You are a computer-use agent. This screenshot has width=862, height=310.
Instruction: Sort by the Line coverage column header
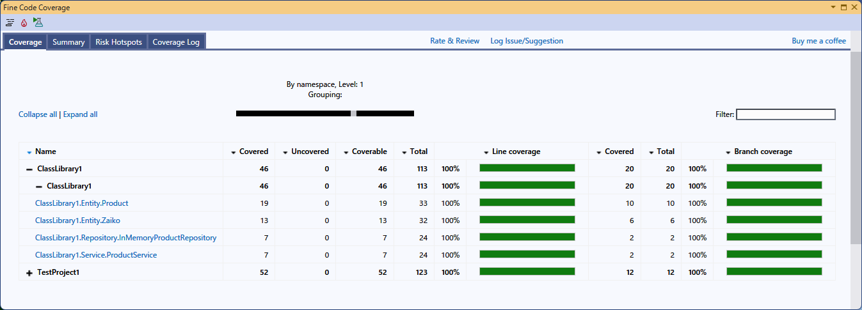512,151
